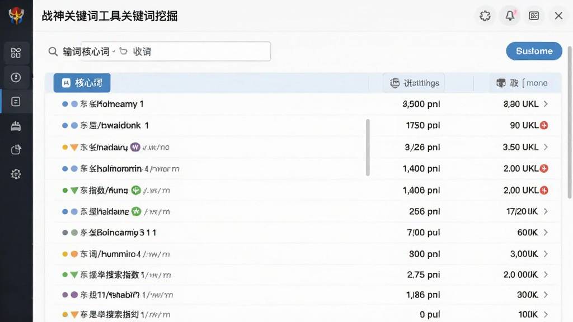Expand the 256 pnl row chevron
The image size is (573, 322).
click(546, 211)
